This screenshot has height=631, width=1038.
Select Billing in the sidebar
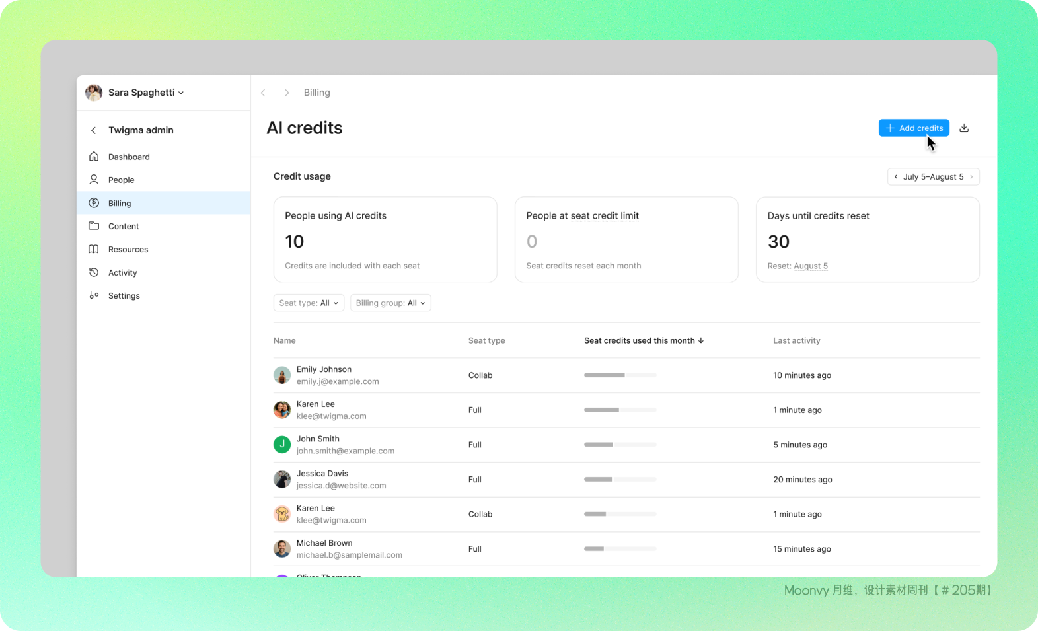tap(120, 203)
